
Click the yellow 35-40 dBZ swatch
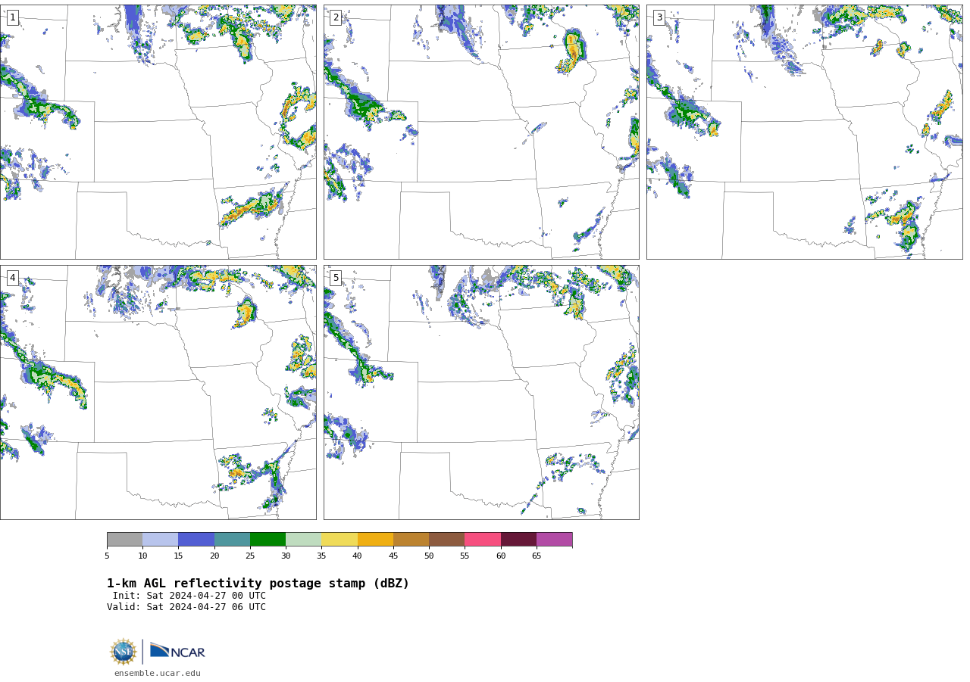pyautogui.click(x=339, y=540)
